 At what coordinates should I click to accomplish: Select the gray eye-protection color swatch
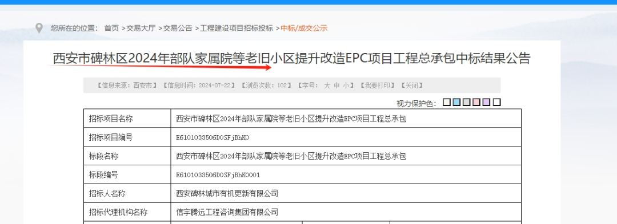point(467,103)
